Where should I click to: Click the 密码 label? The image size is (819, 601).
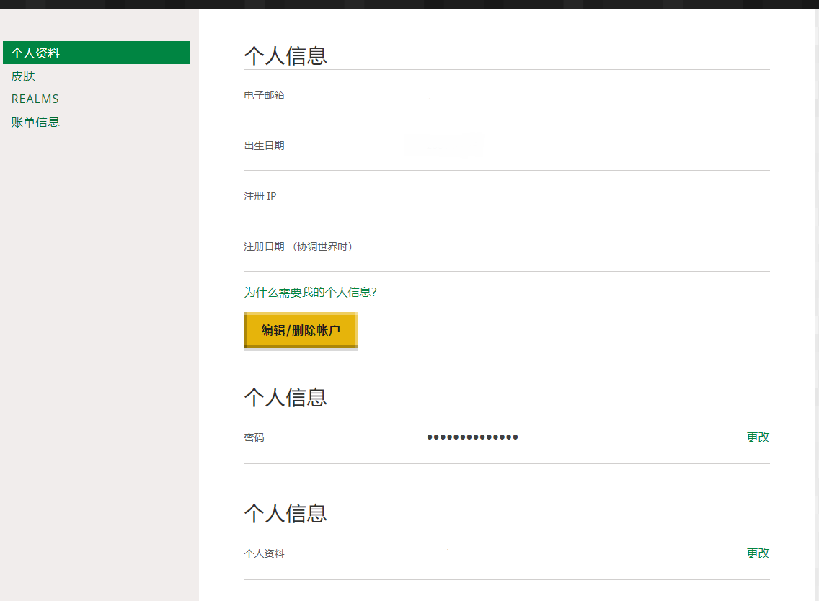point(254,437)
